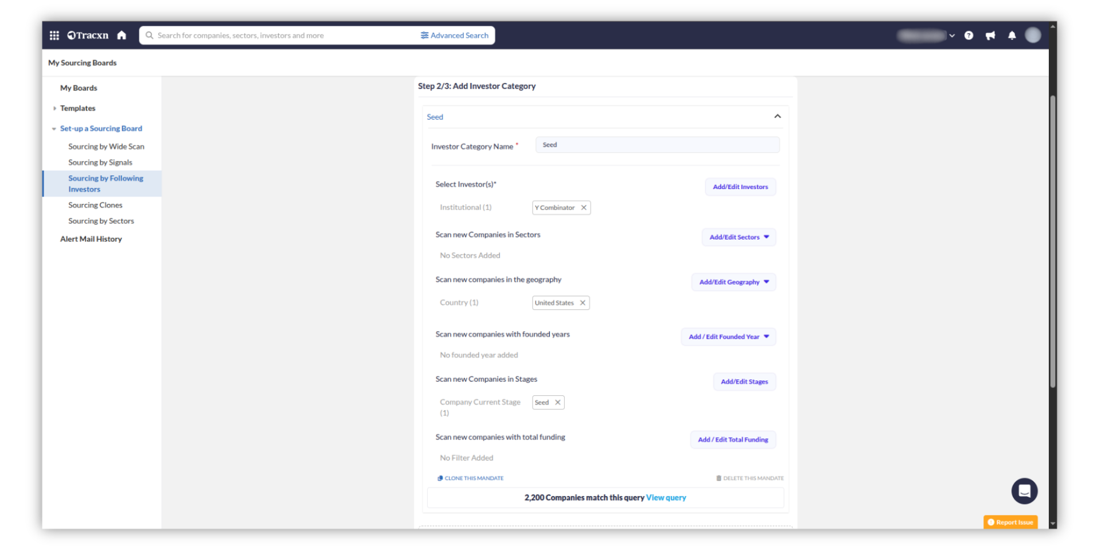
Task: Open the help question mark icon
Action: (x=969, y=36)
